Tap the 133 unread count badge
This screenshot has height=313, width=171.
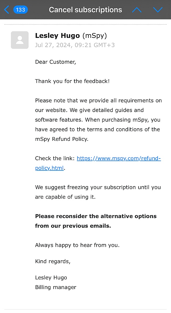click(21, 10)
